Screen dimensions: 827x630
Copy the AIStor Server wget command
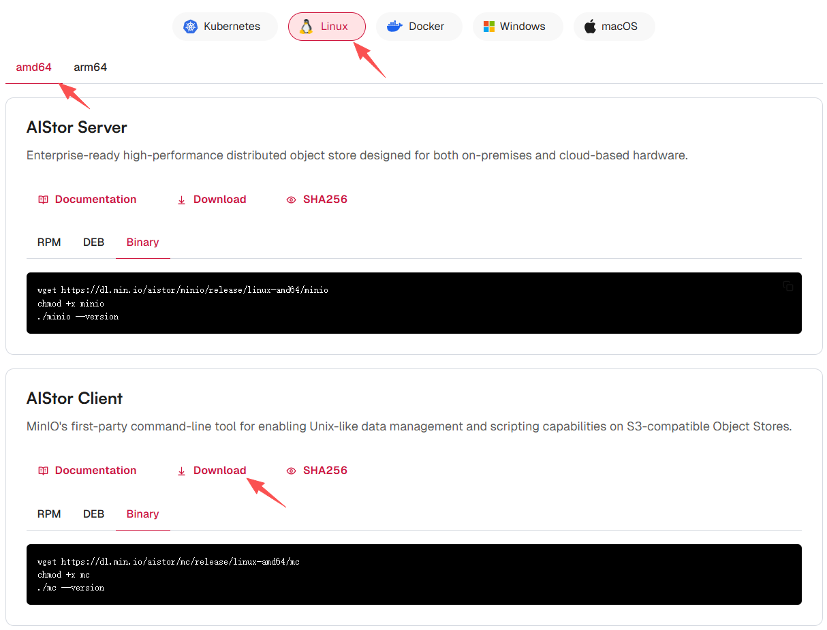click(x=787, y=286)
